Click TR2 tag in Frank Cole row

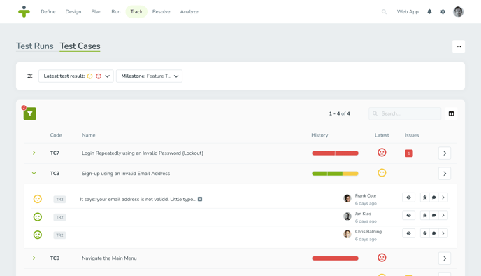59,199
